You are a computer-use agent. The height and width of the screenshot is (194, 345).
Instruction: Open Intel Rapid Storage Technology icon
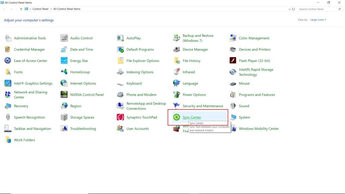coord(233,72)
